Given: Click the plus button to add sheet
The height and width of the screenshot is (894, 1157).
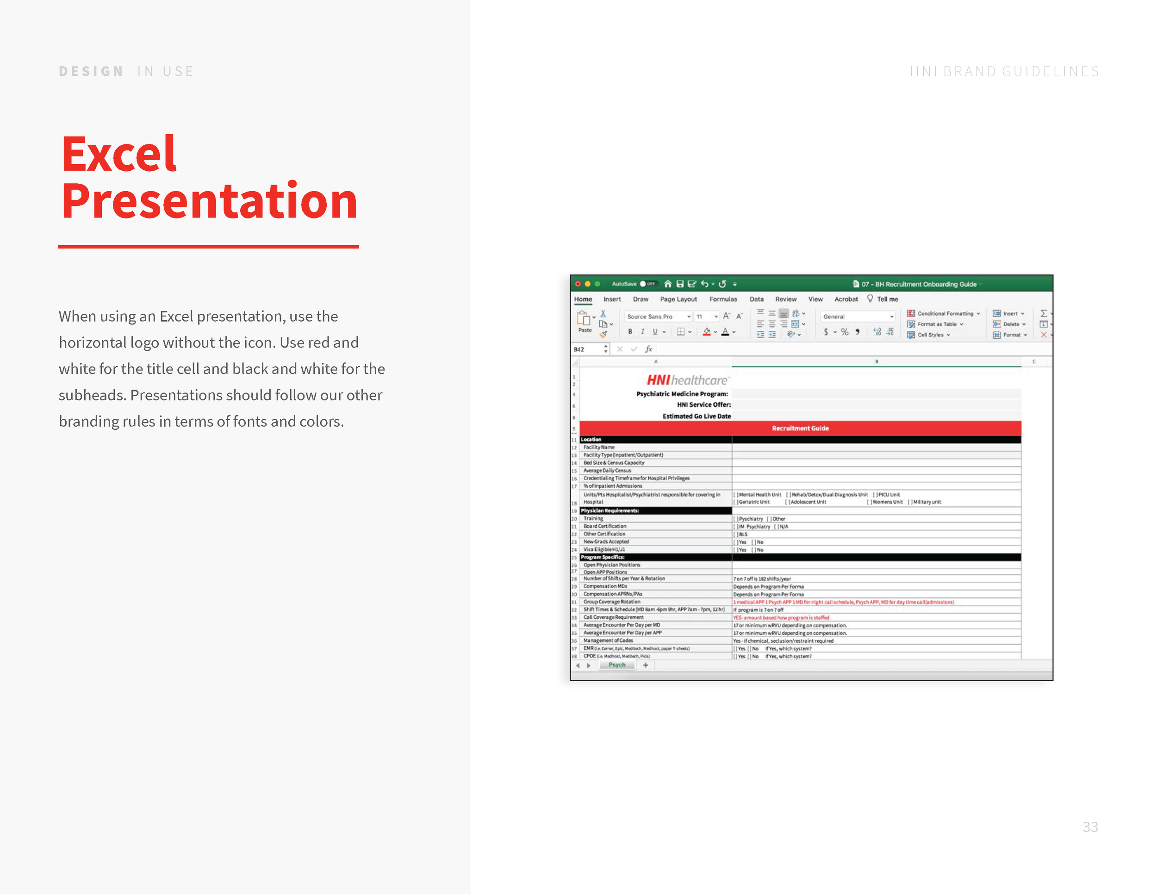Looking at the screenshot, I should click(645, 665).
